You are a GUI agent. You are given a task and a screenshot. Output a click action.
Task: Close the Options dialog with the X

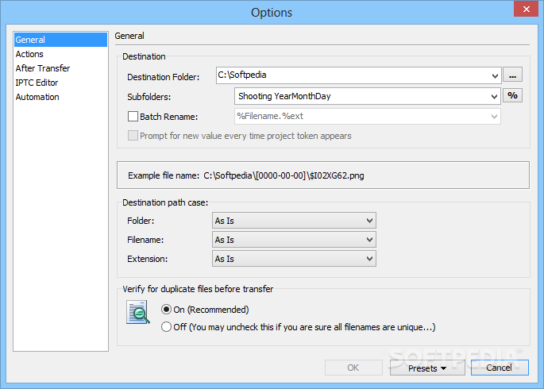(x=526, y=9)
